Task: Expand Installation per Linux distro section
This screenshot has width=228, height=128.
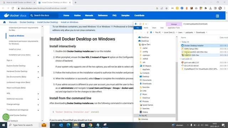Action: click(38, 55)
